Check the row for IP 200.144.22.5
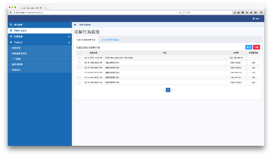Image resolution: width=272 pixels, height=157 pixels. click(x=80, y=82)
